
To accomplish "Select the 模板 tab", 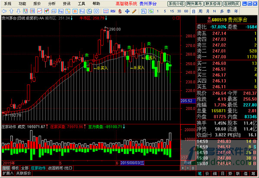I will [15, 168].
